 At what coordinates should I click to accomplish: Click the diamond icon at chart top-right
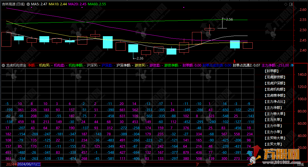click(286, 4)
